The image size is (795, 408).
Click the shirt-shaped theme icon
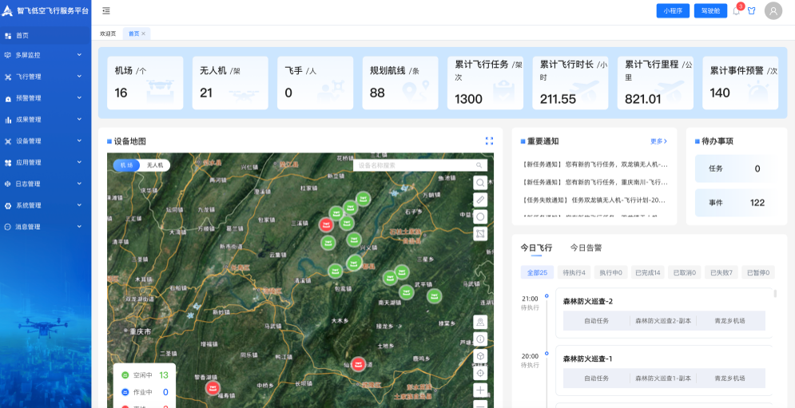click(x=751, y=10)
